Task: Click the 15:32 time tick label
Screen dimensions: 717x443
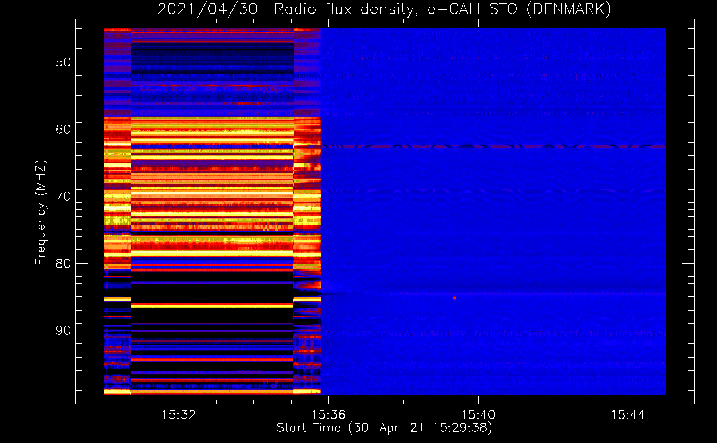Action: pos(179,415)
